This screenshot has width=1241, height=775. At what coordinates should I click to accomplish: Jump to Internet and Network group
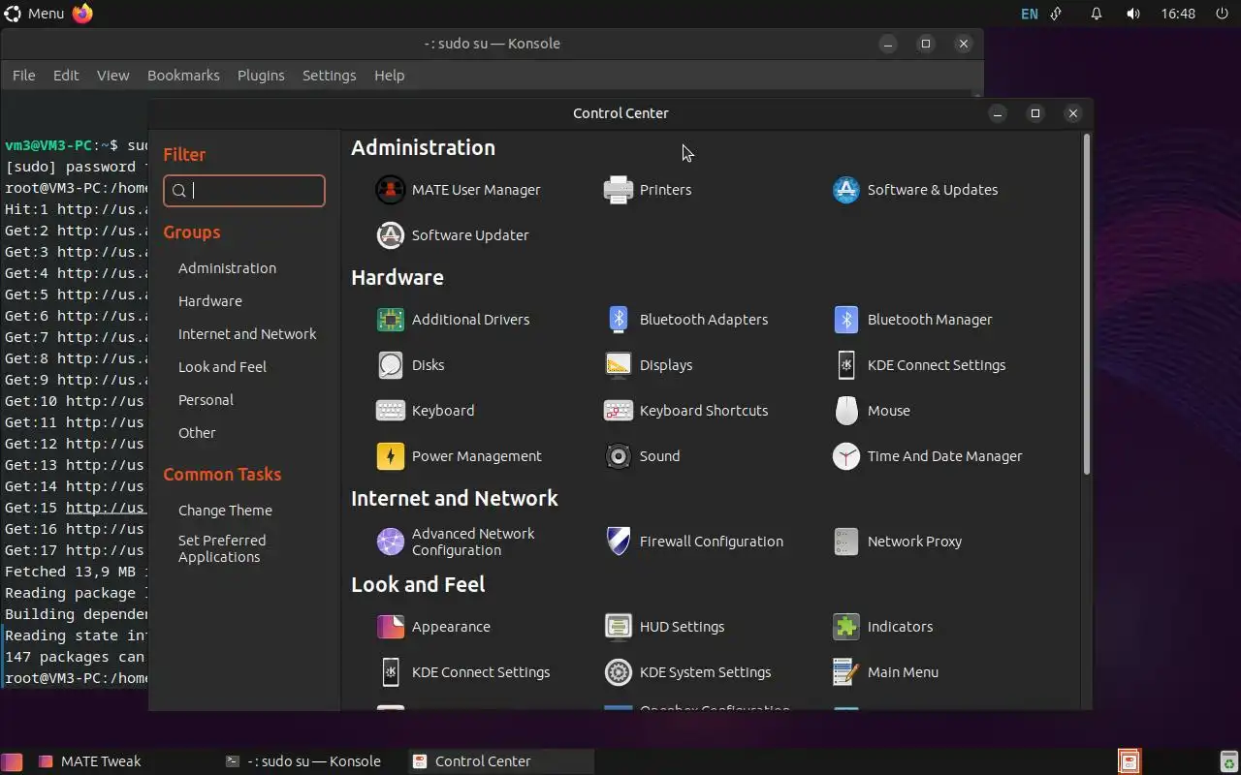click(x=247, y=334)
